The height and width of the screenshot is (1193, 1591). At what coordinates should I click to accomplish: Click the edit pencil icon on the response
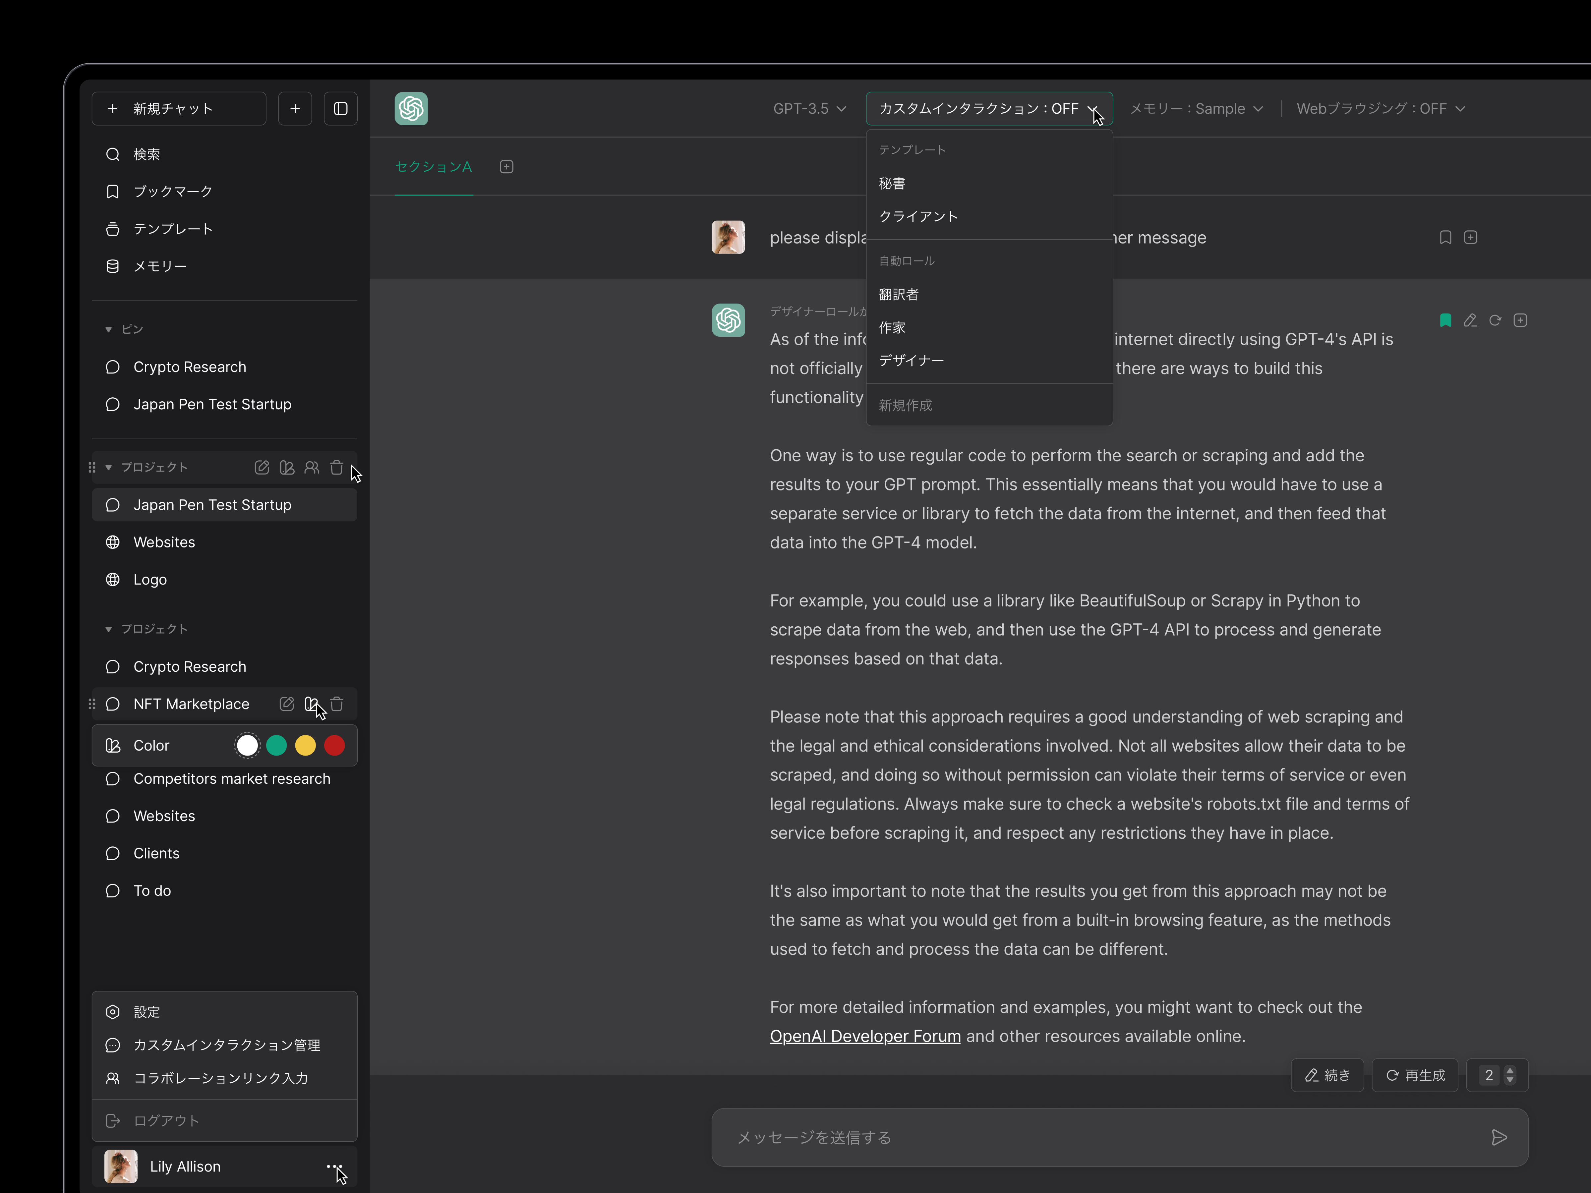(1470, 321)
